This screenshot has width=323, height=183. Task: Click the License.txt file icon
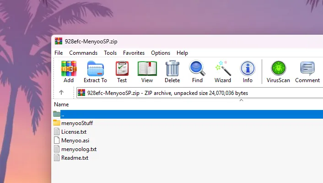point(57,131)
